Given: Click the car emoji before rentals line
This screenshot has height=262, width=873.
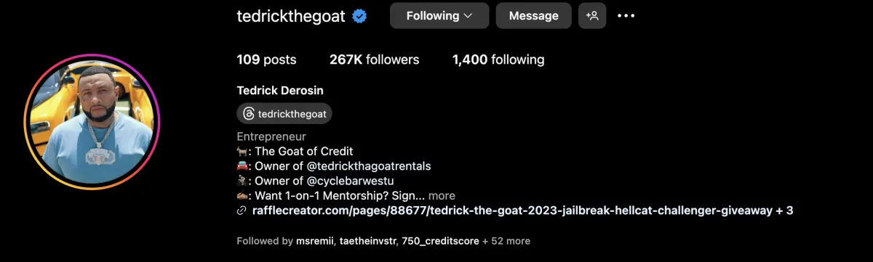Looking at the screenshot, I should (243, 166).
